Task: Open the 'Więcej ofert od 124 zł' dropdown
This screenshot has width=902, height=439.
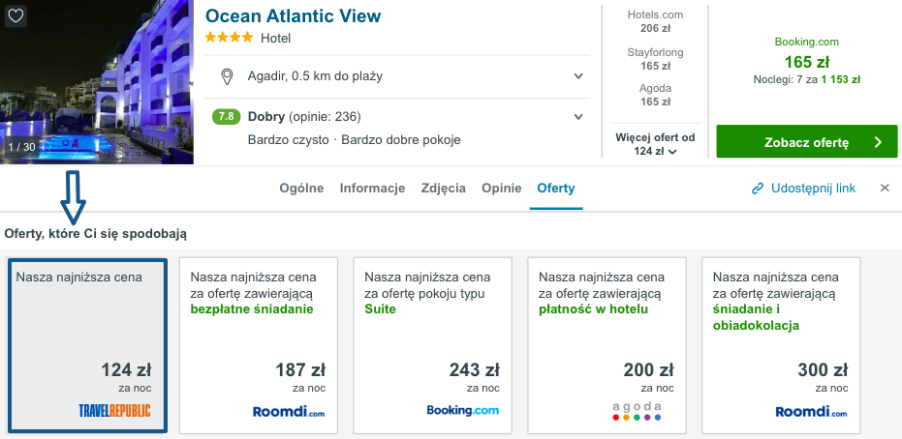Action: coord(655,144)
